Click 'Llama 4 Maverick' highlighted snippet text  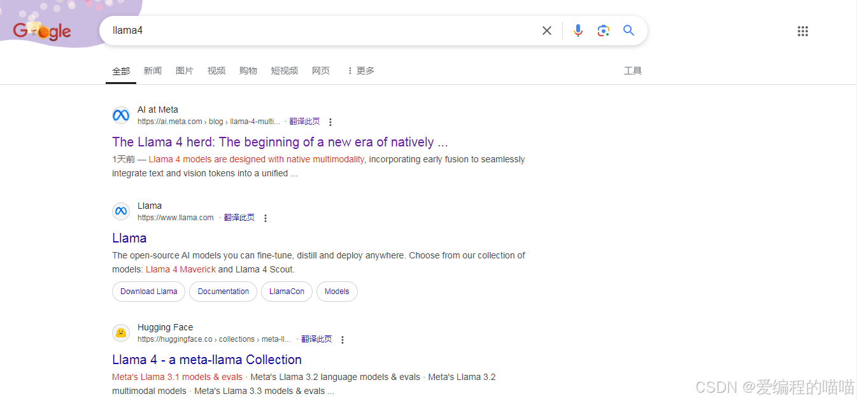click(181, 269)
